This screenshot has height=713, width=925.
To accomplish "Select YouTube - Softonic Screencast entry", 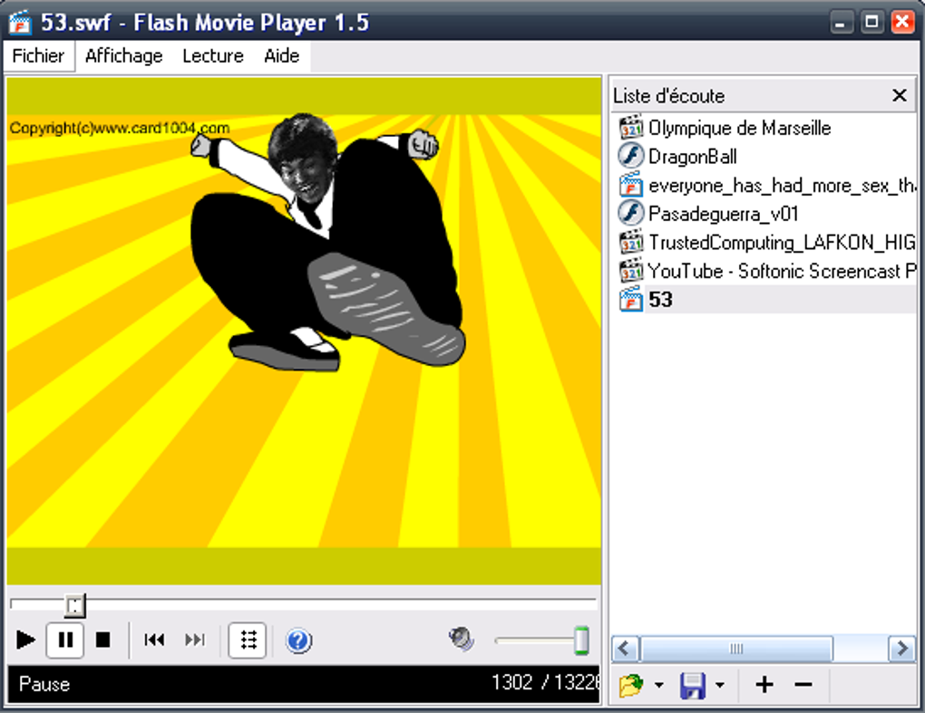I will [783, 271].
